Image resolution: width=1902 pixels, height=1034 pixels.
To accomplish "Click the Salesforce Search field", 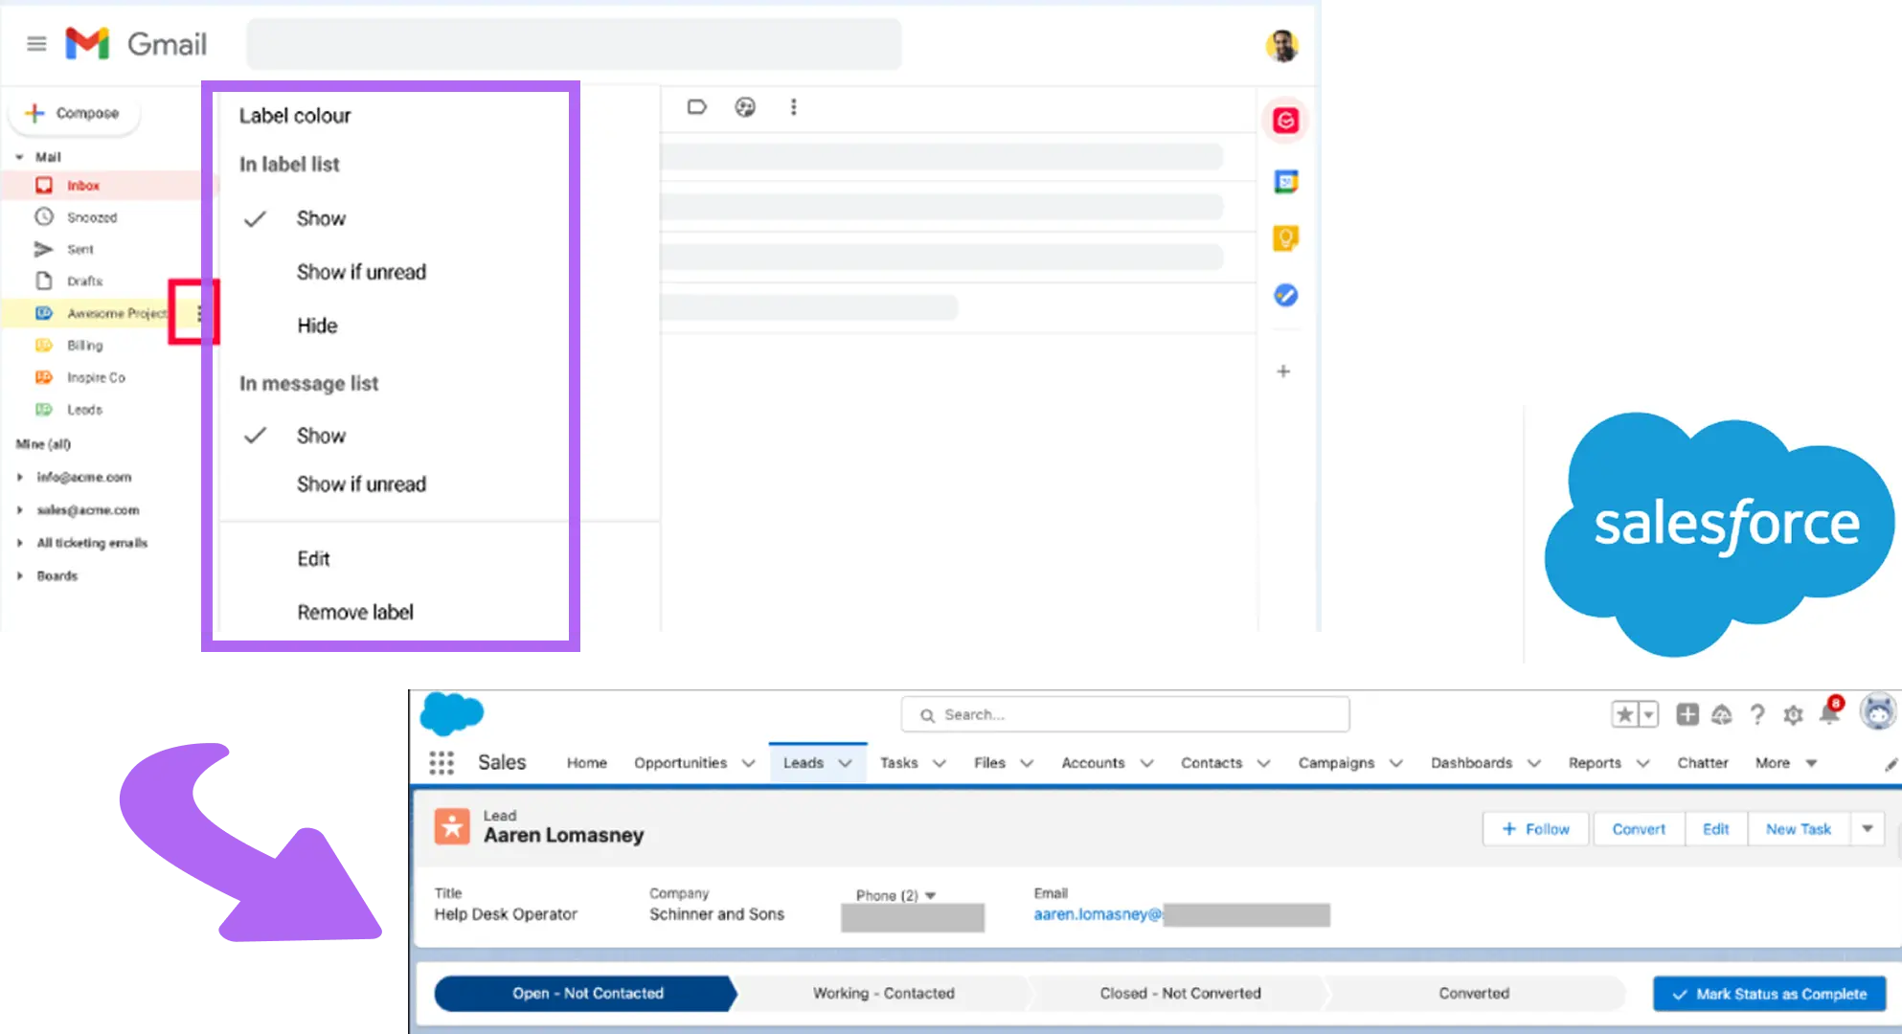I will click(1125, 715).
